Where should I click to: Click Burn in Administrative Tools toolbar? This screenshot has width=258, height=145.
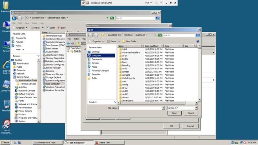tap(61, 28)
